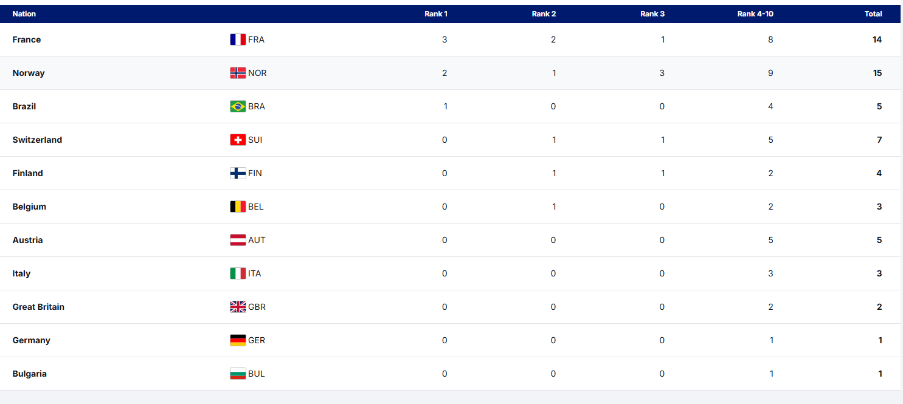This screenshot has width=903, height=404.
Task: Click the France flag icon
Action: tap(238, 39)
